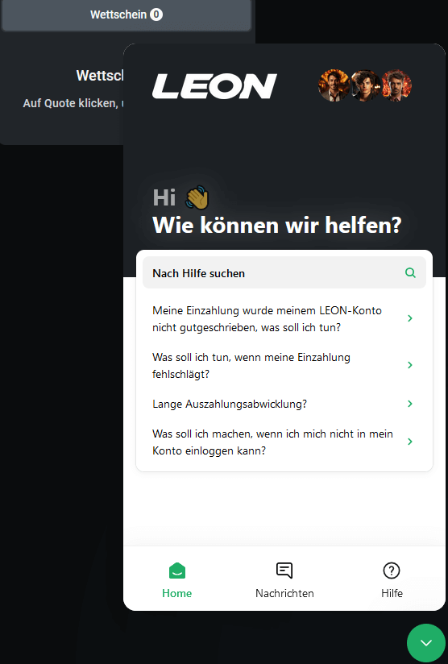The height and width of the screenshot is (664, 448).
Task: Expand chevron beside Konto einloggen question
Action: 410,442
